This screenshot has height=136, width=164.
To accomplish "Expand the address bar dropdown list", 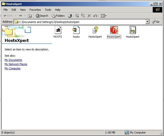I will pos(147,22).
